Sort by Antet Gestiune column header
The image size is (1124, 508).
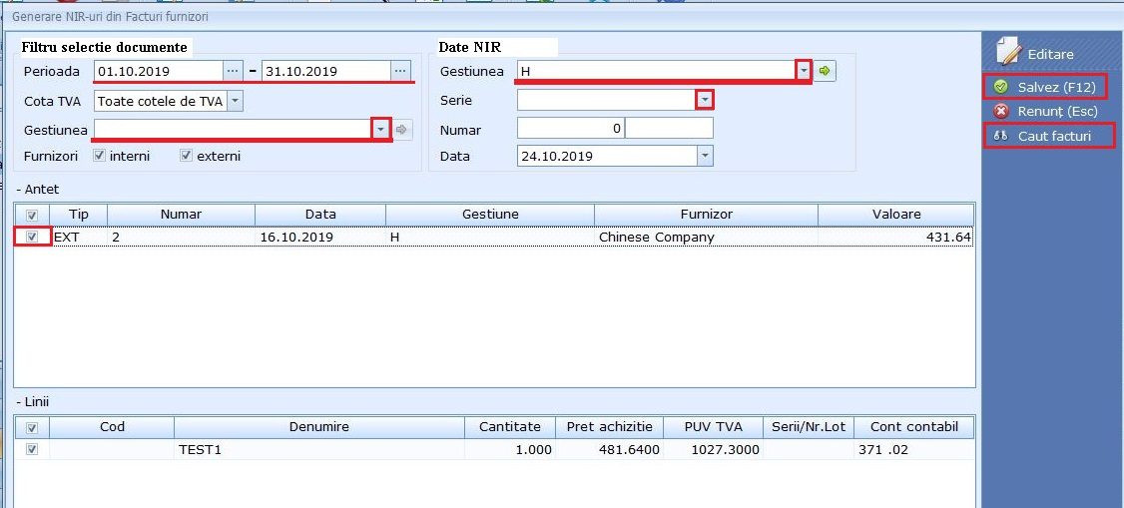tap(490, 215)
